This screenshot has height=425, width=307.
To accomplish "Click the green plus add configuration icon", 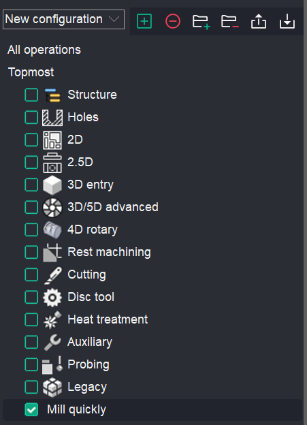I will [x=144, y=21].
